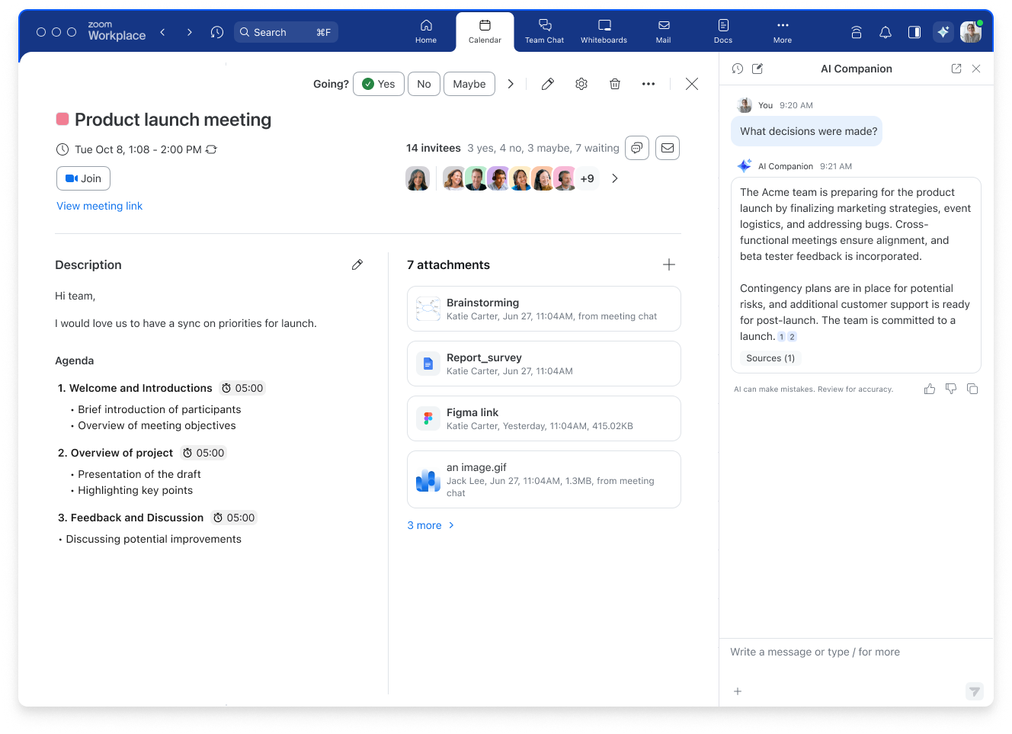Open the AI Companion sparkle icon
Image resolution: width=1012 pixels, height=734 pixels.
[x=943, y=32]
